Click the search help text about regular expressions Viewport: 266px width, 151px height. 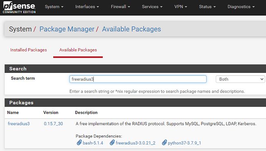point(157,91)
